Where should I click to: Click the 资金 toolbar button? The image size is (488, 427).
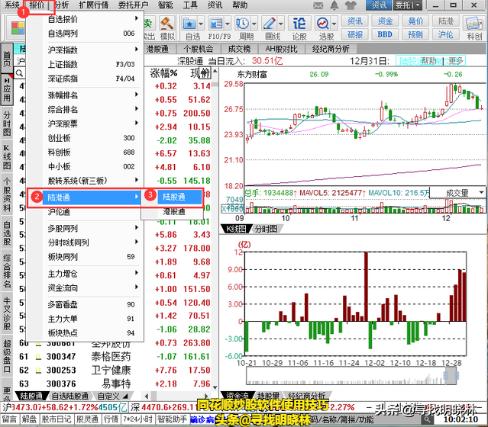click(x=385, y=21)
